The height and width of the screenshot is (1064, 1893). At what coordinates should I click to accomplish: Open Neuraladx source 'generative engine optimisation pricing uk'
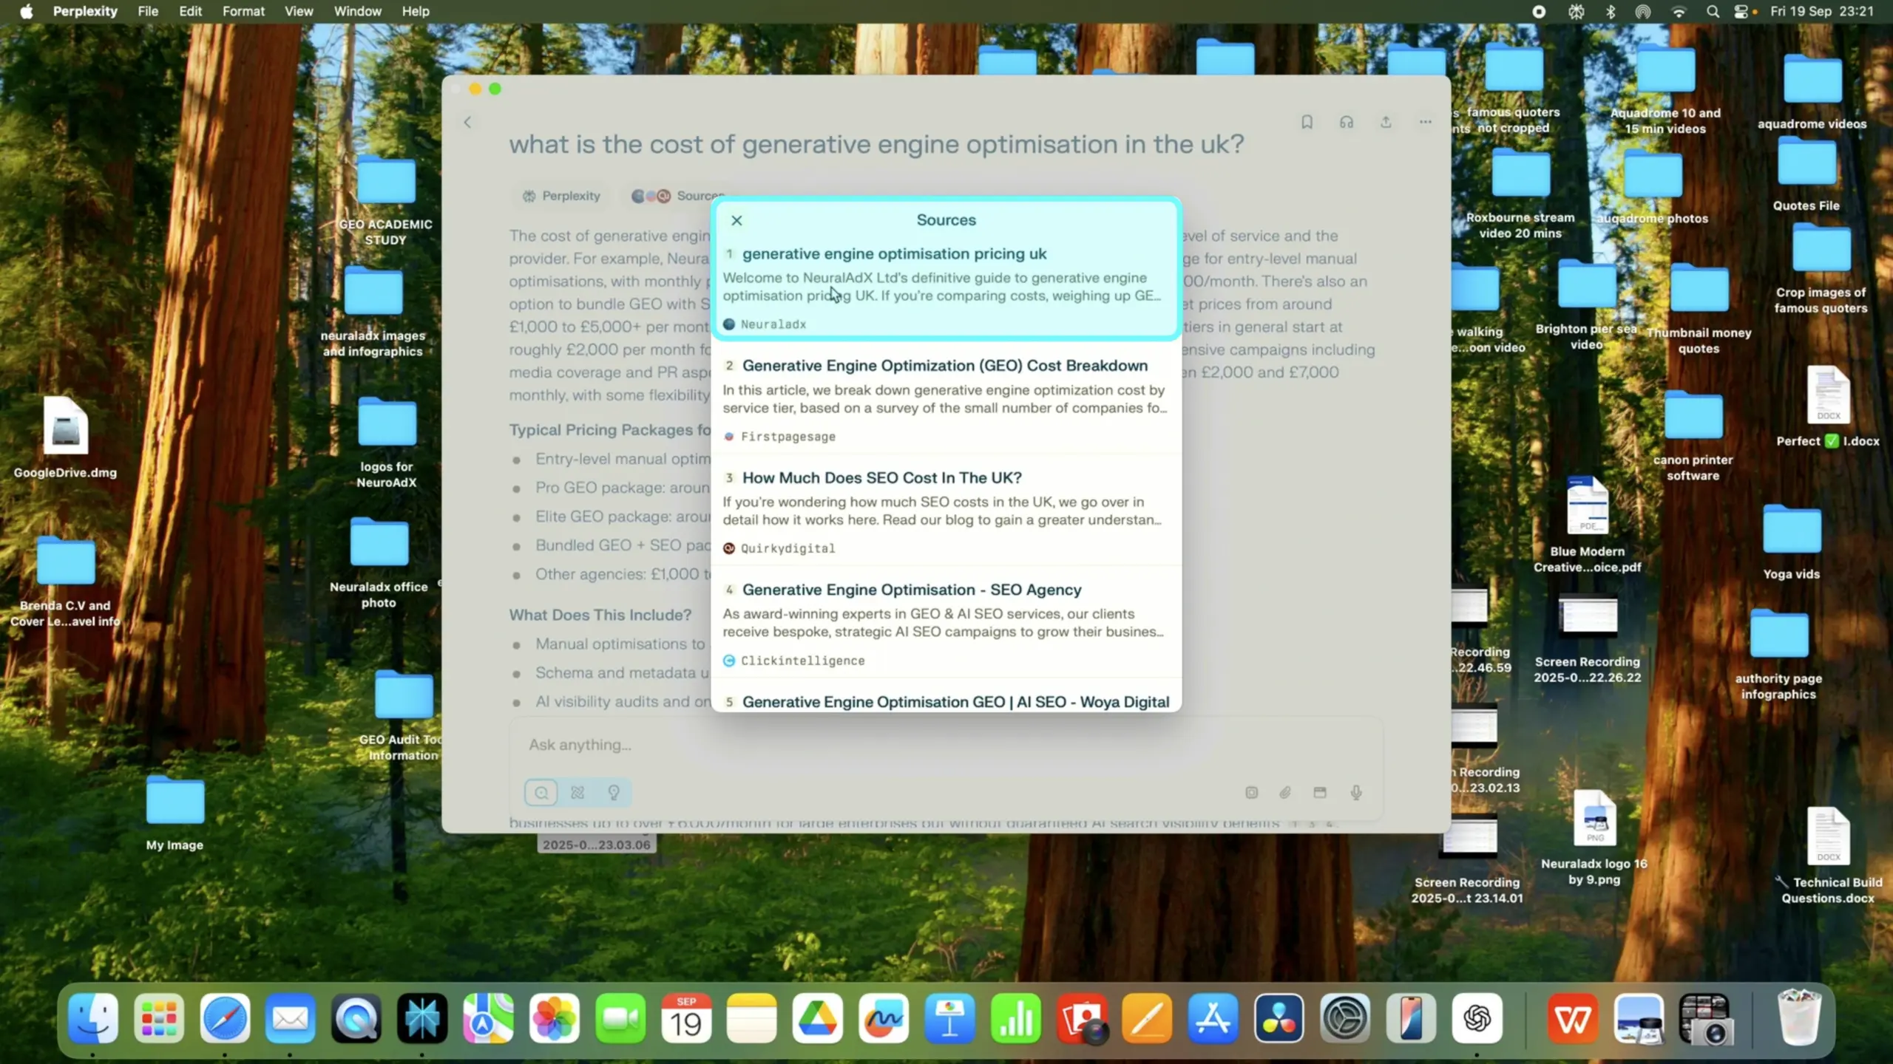(x=946, y=288)
